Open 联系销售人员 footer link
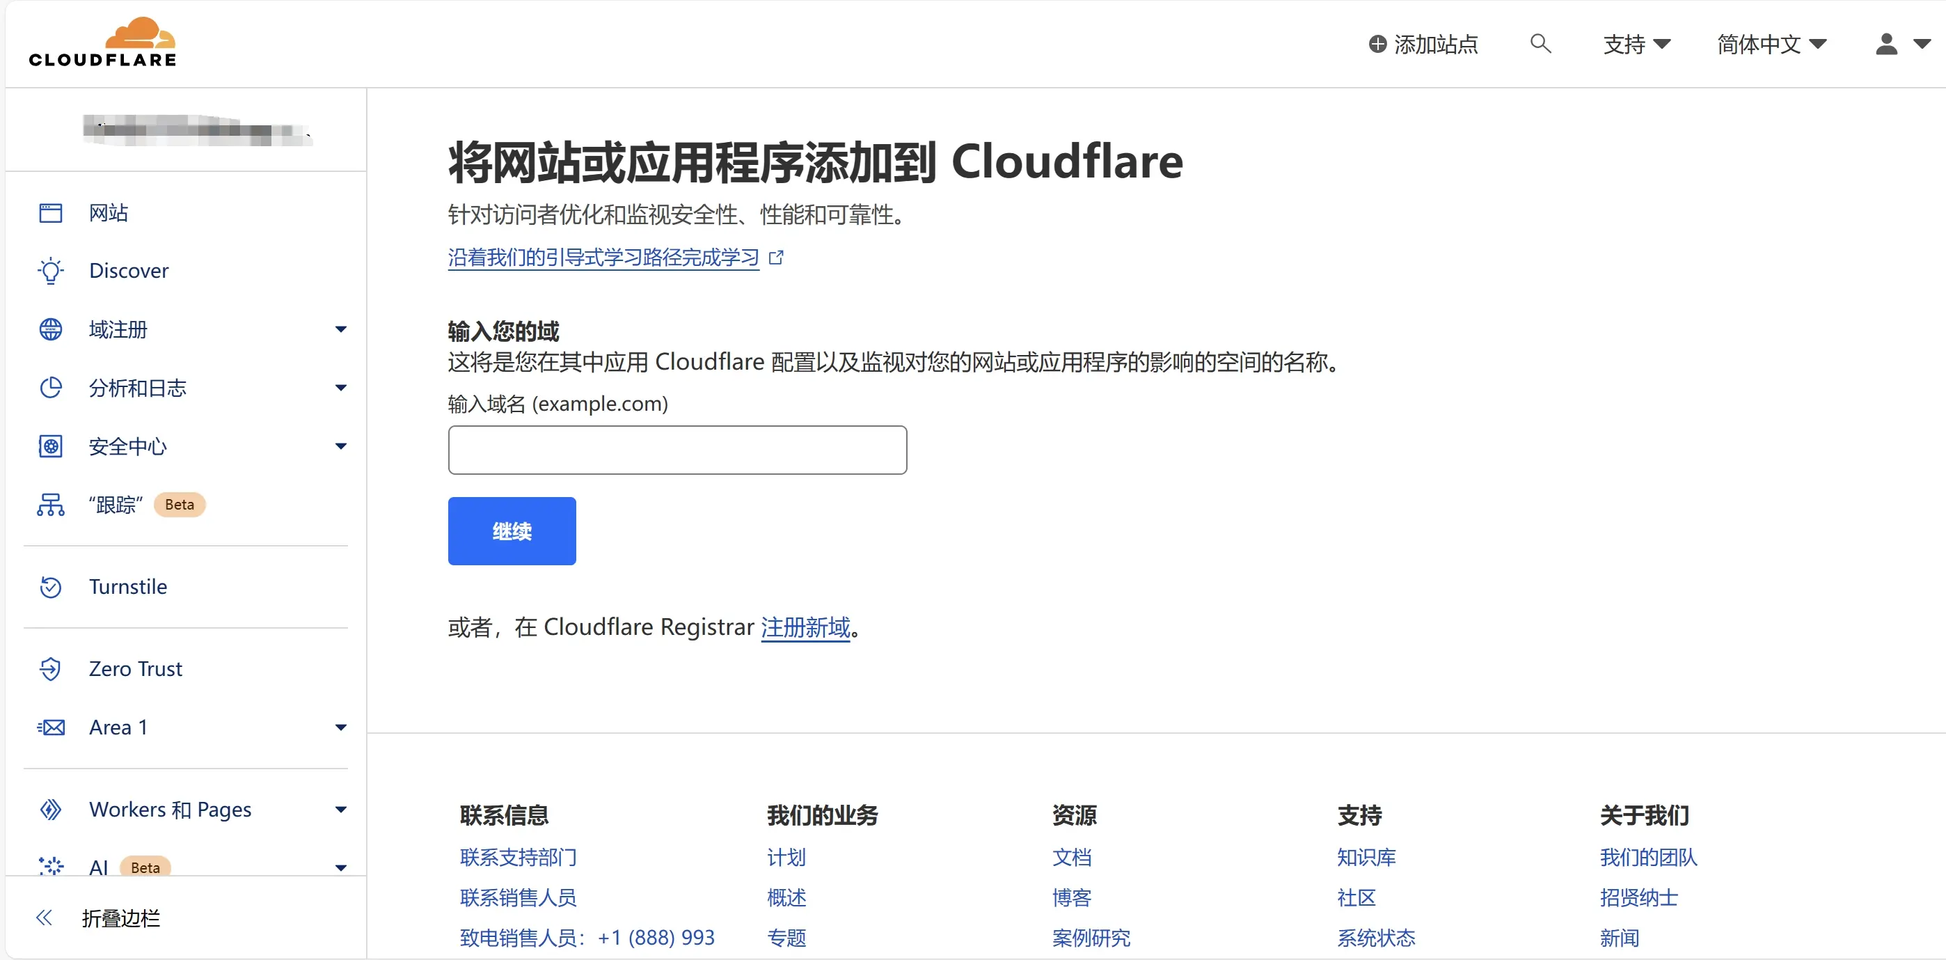Image resolution: width=1946 pixels, height=960 pixels. (519, 898)
